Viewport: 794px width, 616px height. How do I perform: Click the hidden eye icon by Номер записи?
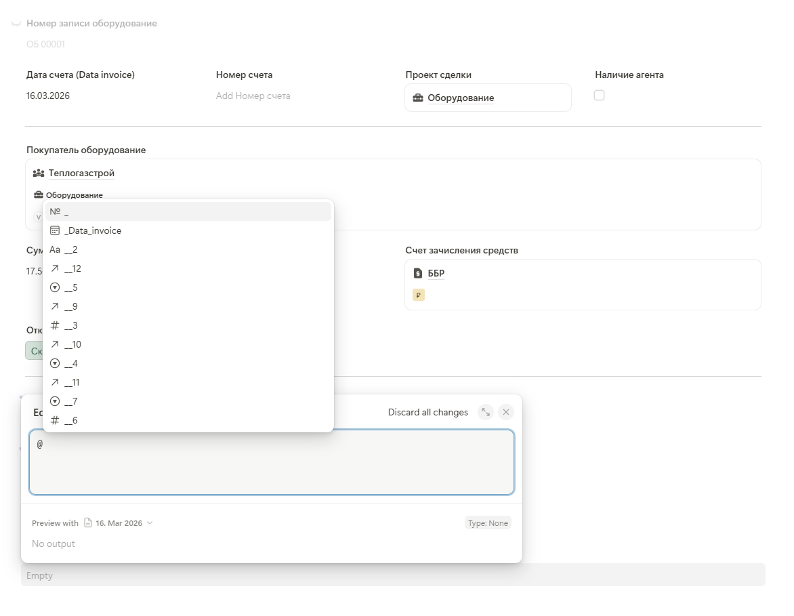[16, 23]
